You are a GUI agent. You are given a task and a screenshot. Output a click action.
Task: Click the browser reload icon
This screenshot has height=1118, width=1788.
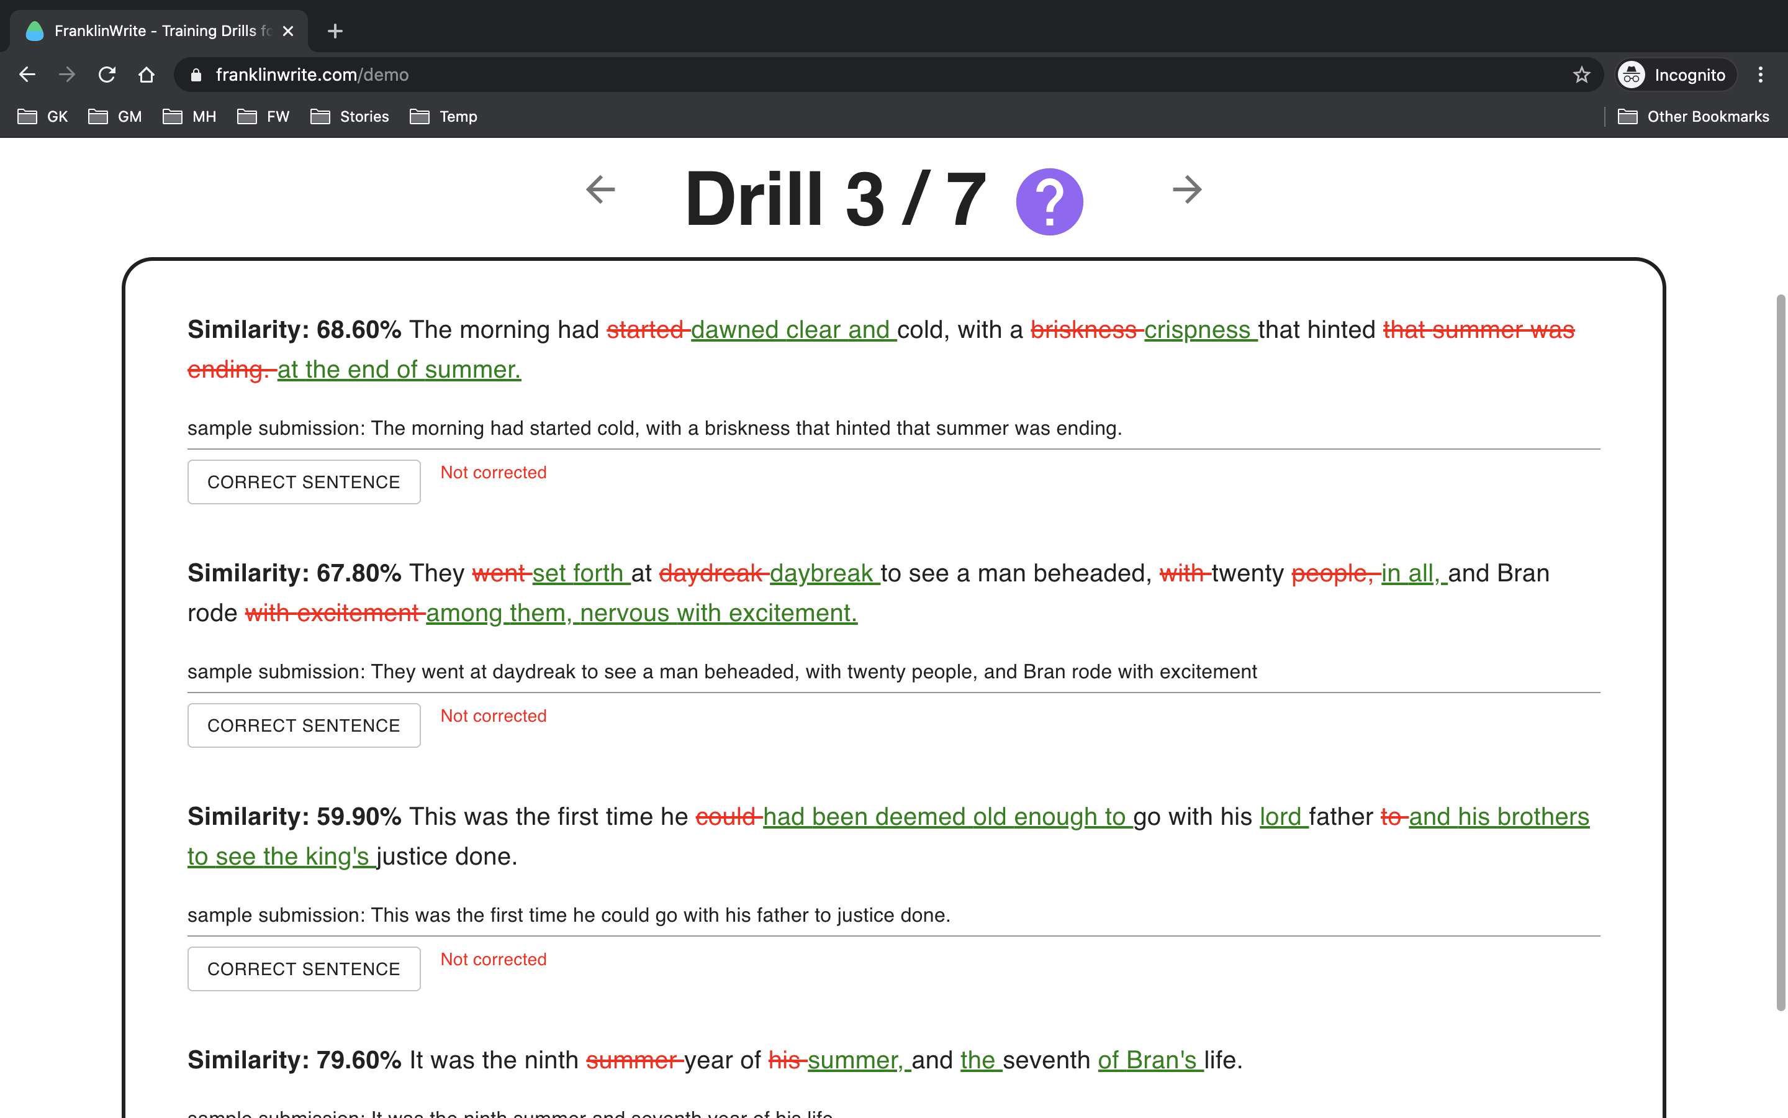(107, 75)
